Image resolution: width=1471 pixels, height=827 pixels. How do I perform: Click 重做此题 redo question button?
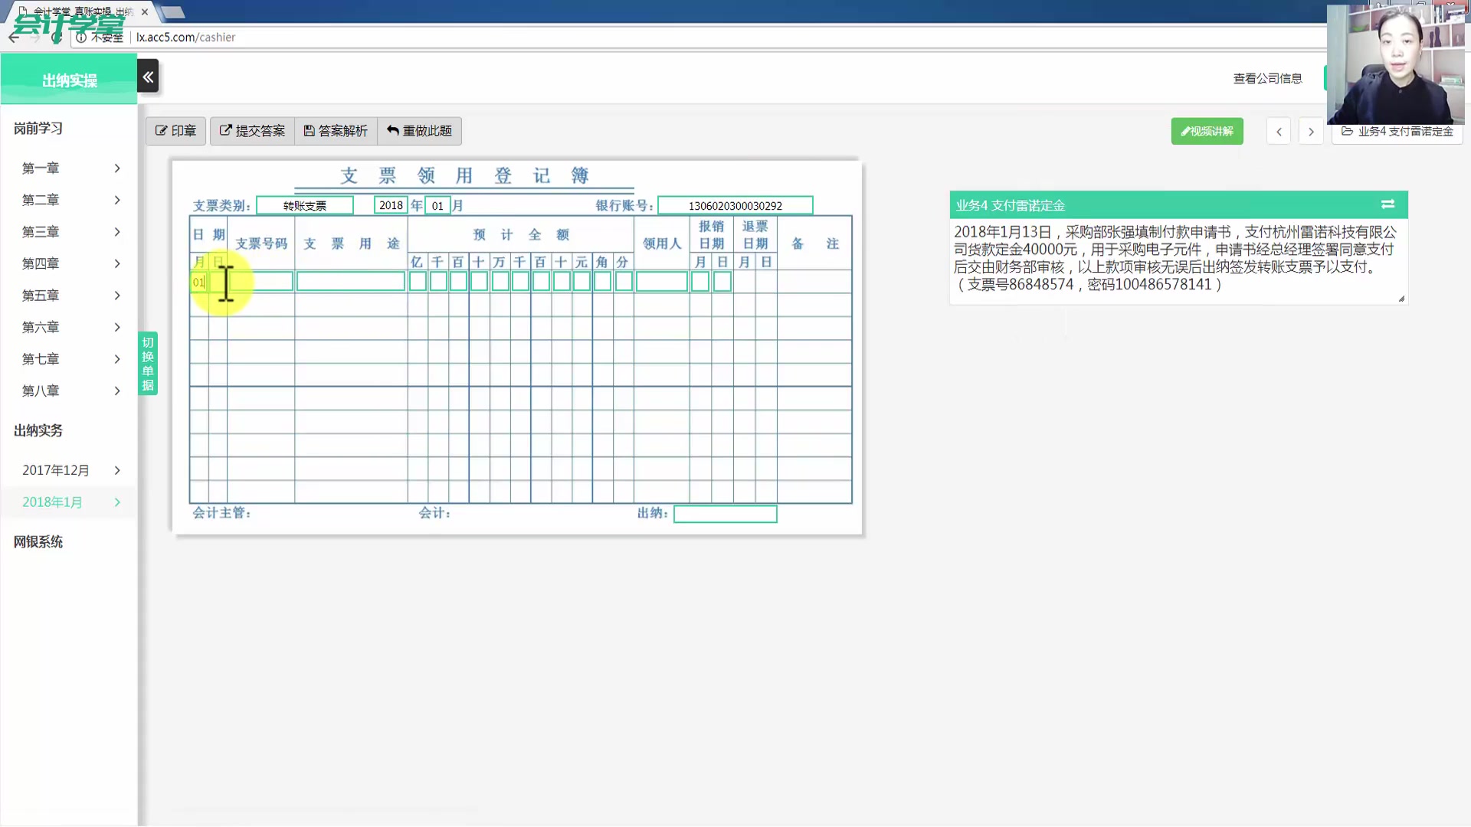(x=419, y=131)
